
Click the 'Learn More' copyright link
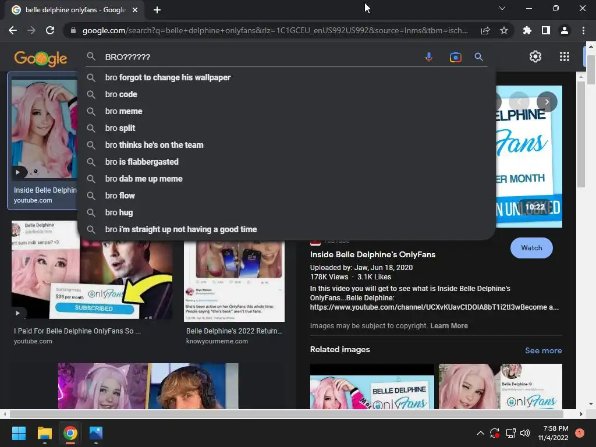click(449, 326)
